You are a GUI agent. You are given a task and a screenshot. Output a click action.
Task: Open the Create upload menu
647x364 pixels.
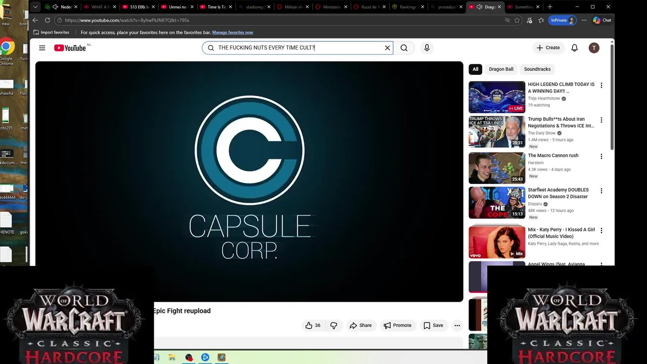pyautogui.click(x=548, y=48)
